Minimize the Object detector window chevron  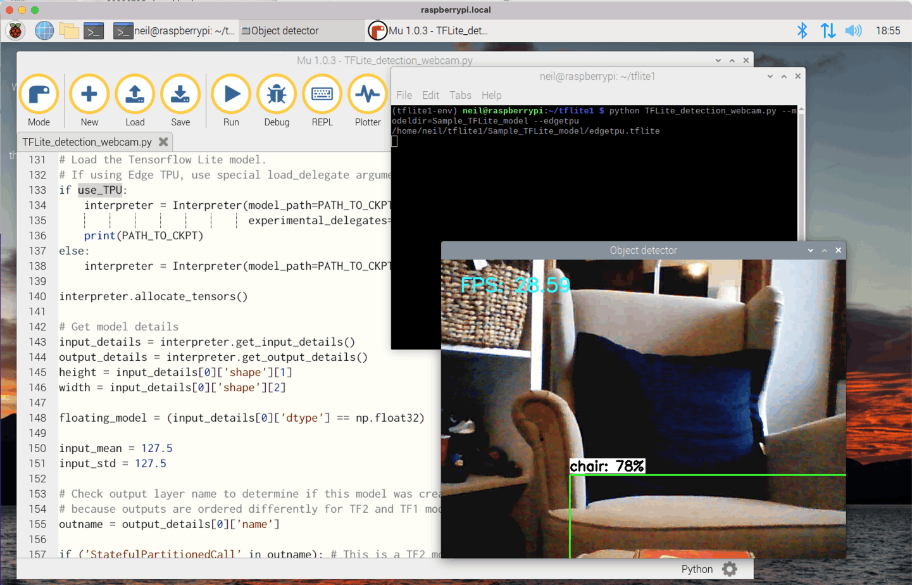pos(810,251)
